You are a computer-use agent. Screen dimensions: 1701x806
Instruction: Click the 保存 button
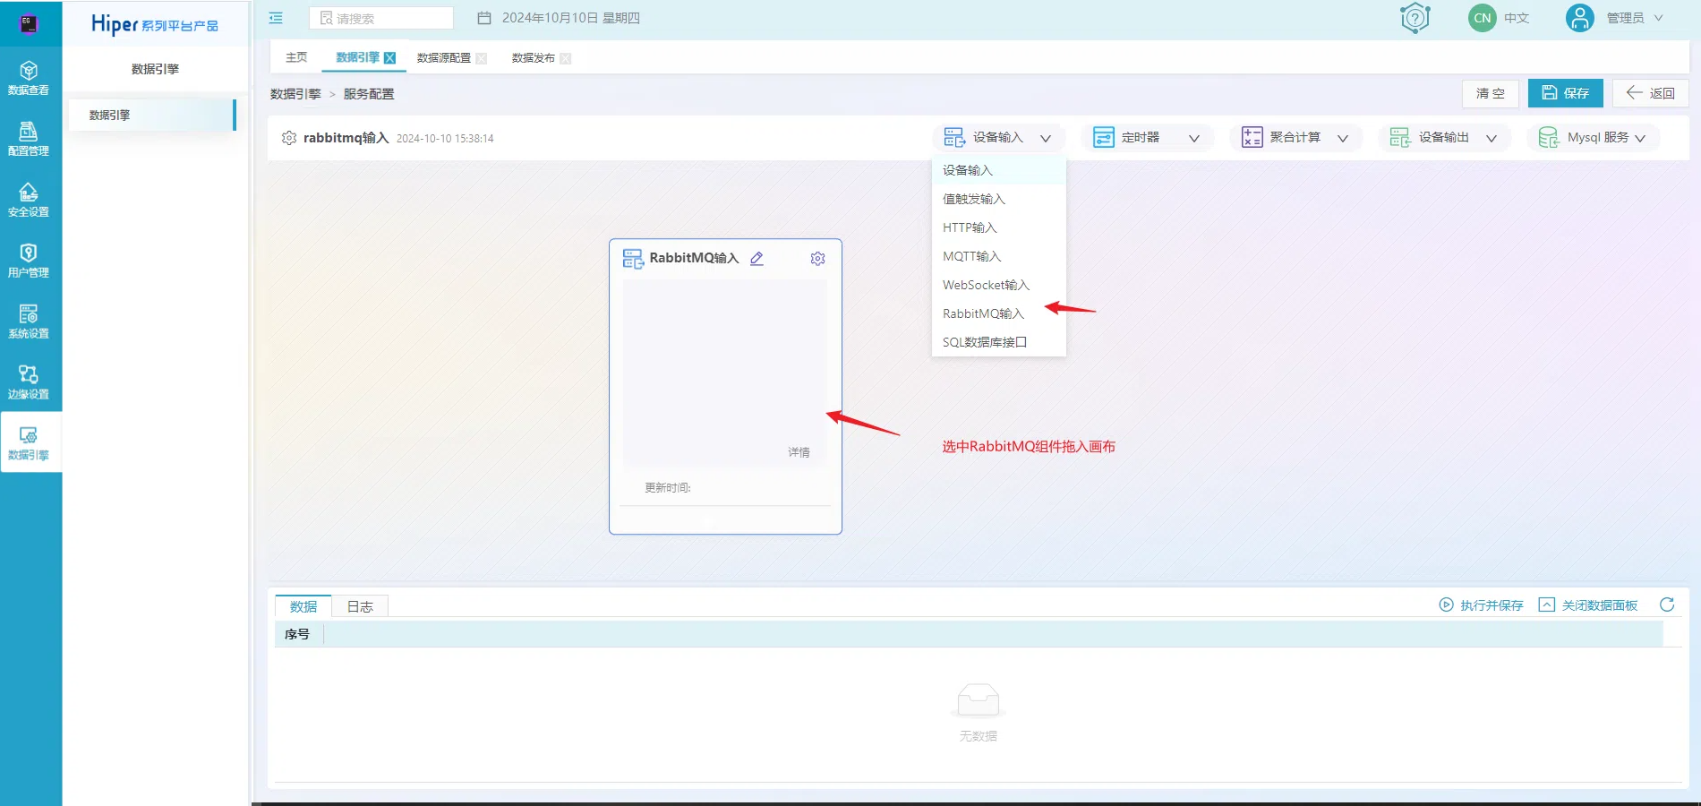pos(1565,93)
